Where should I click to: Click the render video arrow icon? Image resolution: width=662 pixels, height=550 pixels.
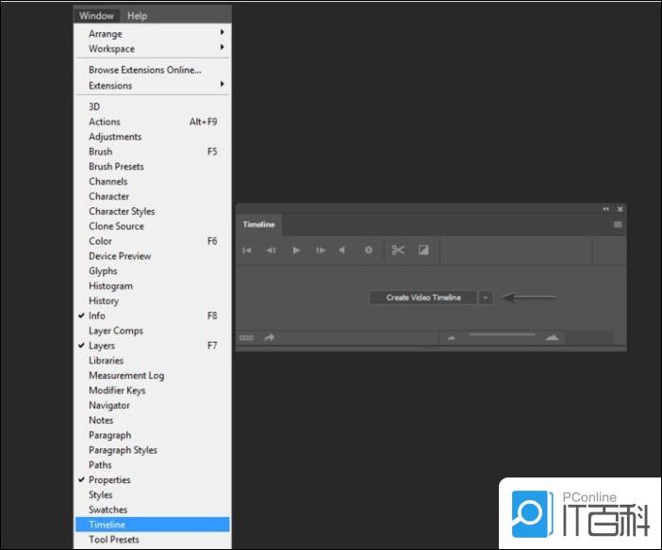pyautogui.click(x=270, y=337)
